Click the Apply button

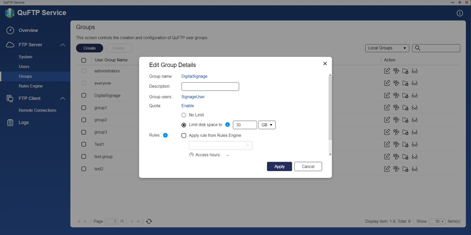(279, 166)
